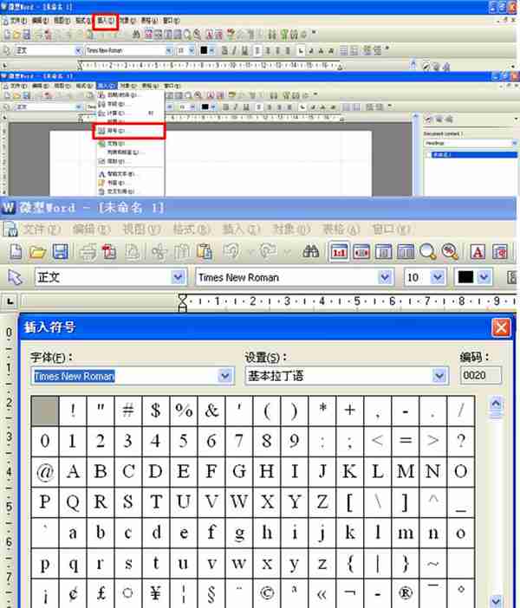Select the $ symbol cell
Viewport: 520px width, 608px height.
tap(156, 411)
